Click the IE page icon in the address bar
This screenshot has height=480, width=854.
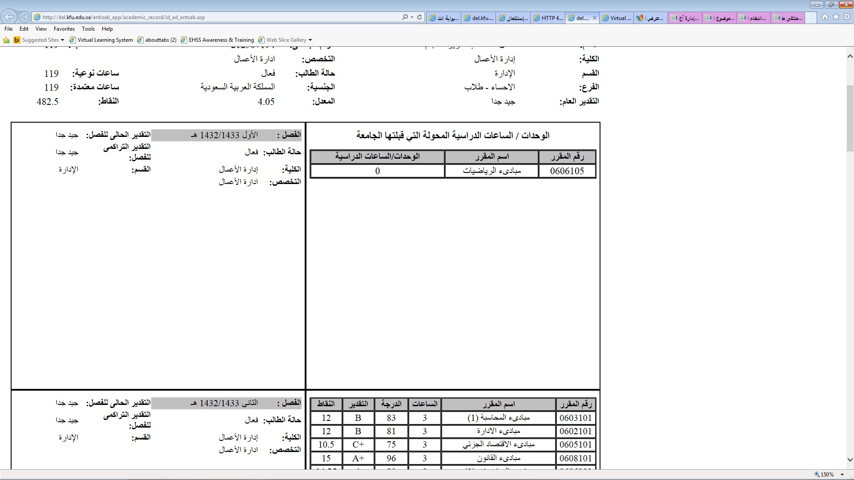[37, 17]
